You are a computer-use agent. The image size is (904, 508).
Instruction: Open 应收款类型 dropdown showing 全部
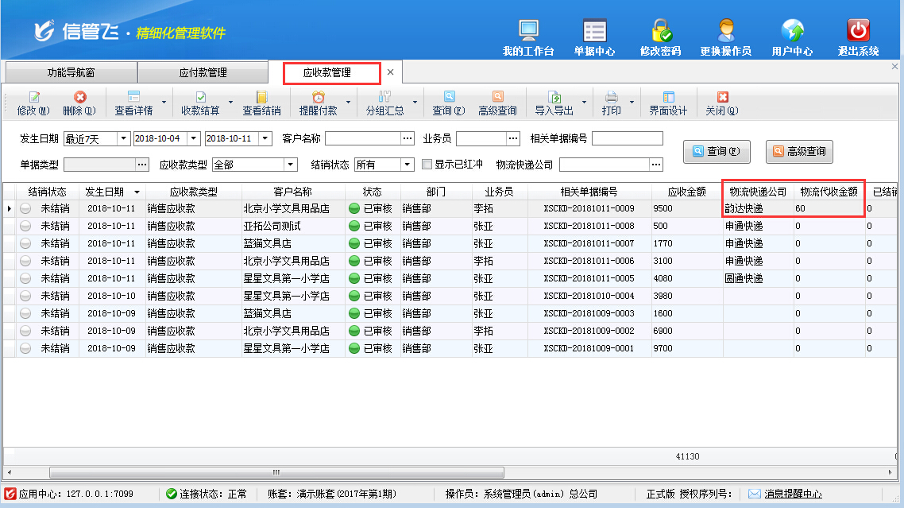(x=290, y=165)
